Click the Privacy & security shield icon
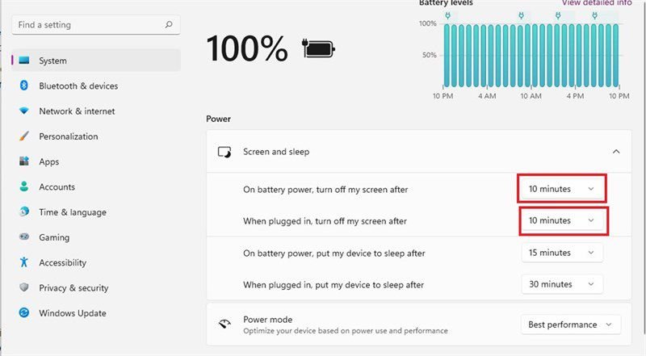This screenshot has height=356, width=646. 24,287
